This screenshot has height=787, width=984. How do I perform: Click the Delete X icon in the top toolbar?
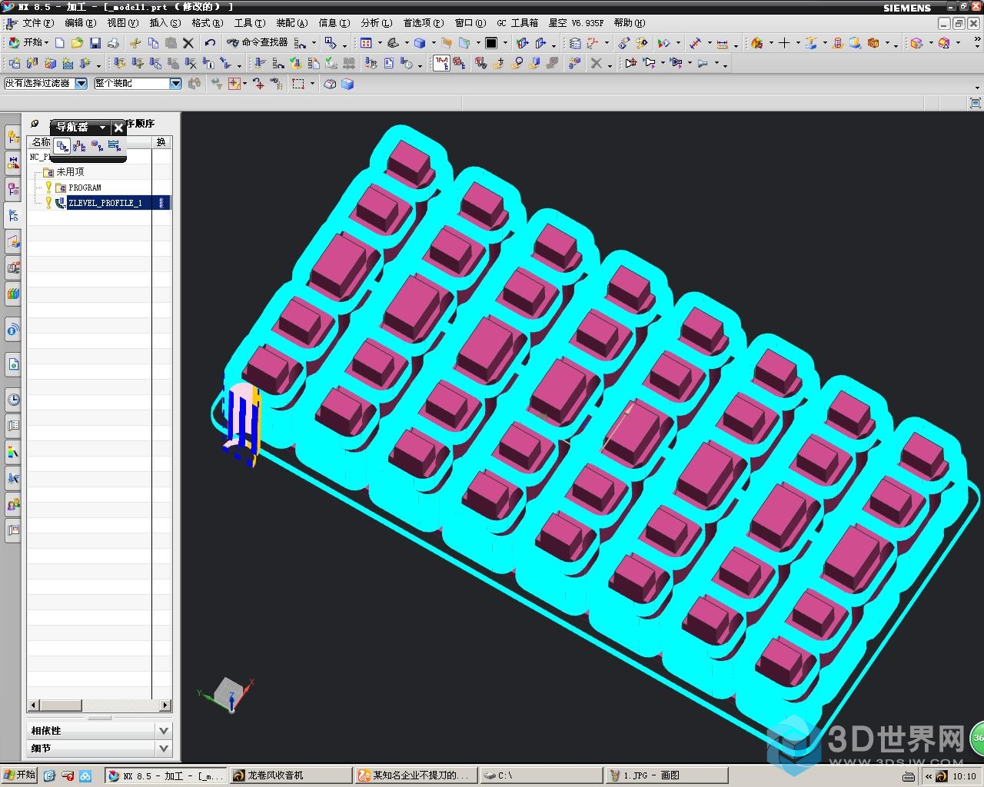tap(188, 43)
